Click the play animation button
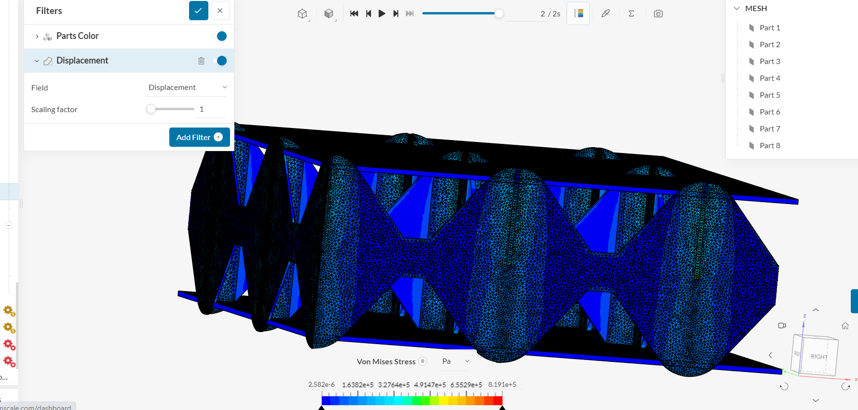This screenshot has height=410, width=858. (x=381, y=13)
